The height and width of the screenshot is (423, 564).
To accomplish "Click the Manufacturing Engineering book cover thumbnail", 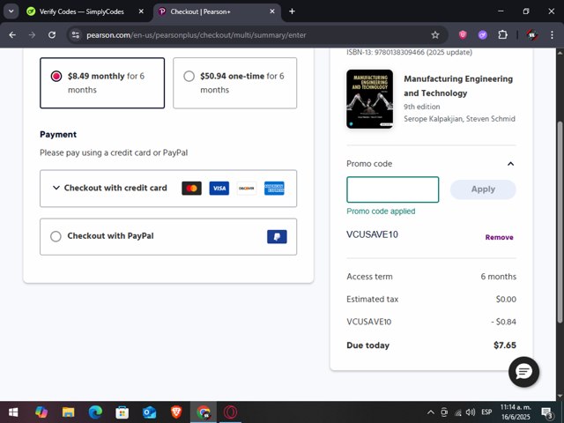I will [x=369, y=99].
